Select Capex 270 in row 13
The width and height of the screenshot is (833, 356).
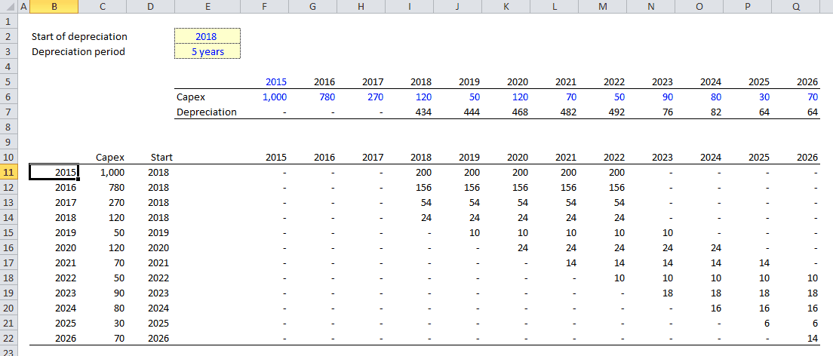[115, 202]
